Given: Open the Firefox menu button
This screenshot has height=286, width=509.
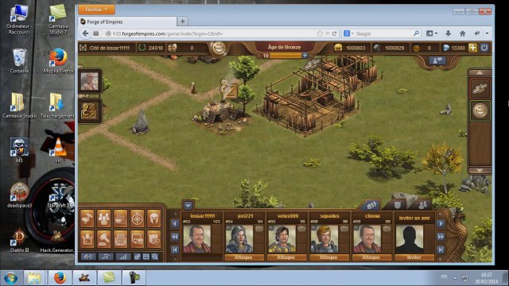Looking at the screenshot, I should click(x=96, y=10).
